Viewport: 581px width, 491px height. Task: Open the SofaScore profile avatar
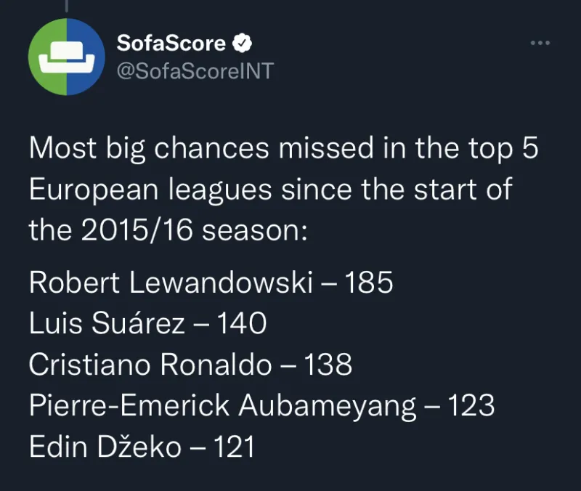[x=67, y=57]
